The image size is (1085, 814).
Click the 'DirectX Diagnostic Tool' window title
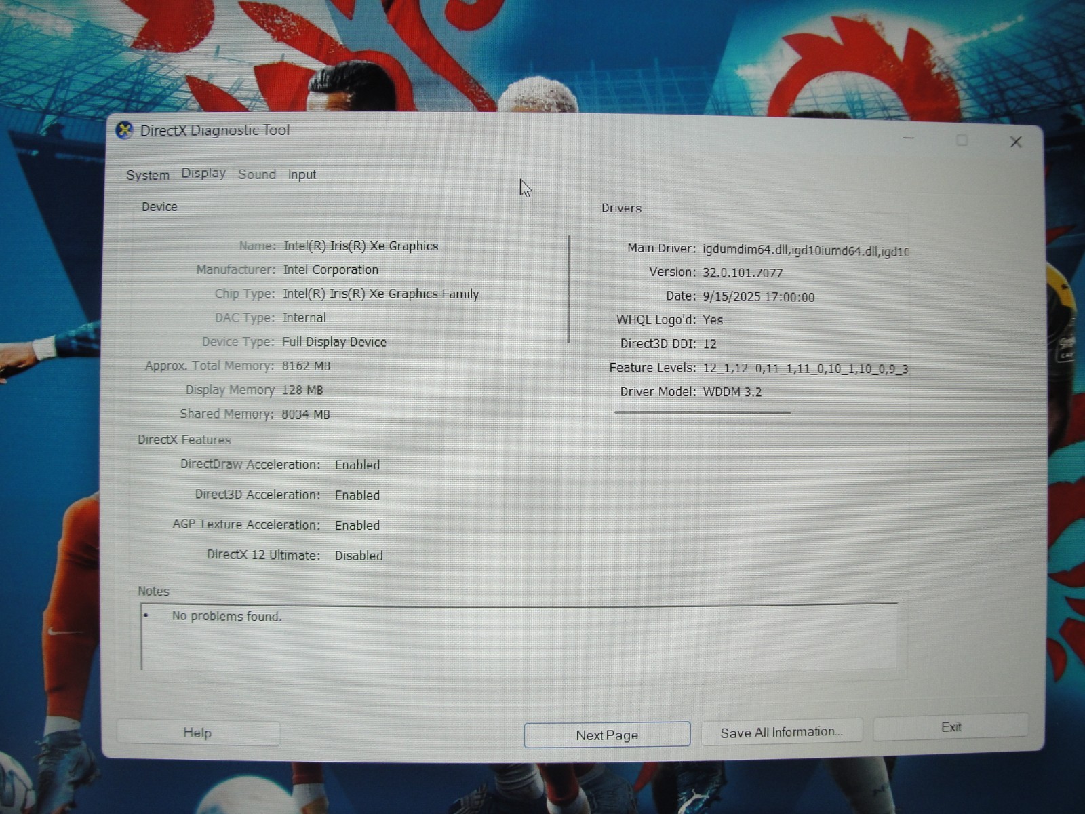click(x=215, y=130)
